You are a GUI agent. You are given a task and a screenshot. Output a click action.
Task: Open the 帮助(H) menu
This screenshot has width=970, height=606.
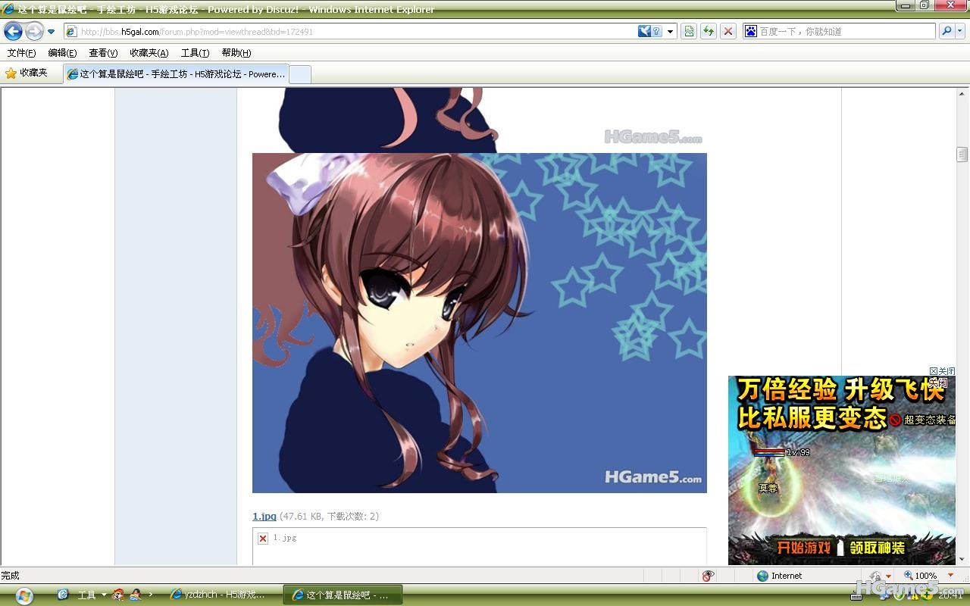[236, 53]
